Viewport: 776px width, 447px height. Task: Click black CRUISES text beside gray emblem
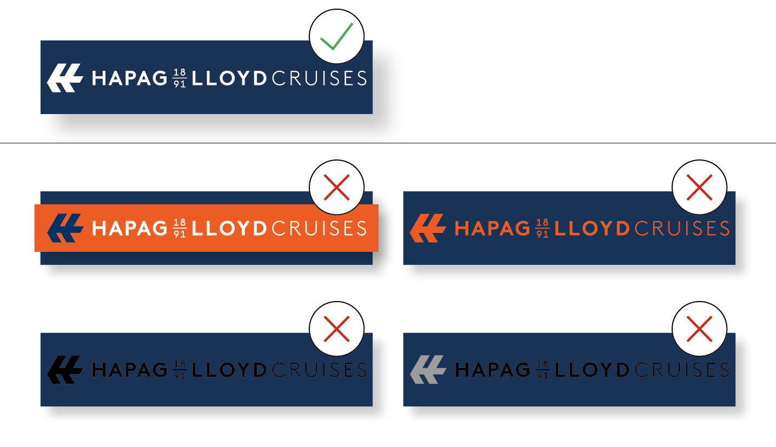[x=682, y=370]
